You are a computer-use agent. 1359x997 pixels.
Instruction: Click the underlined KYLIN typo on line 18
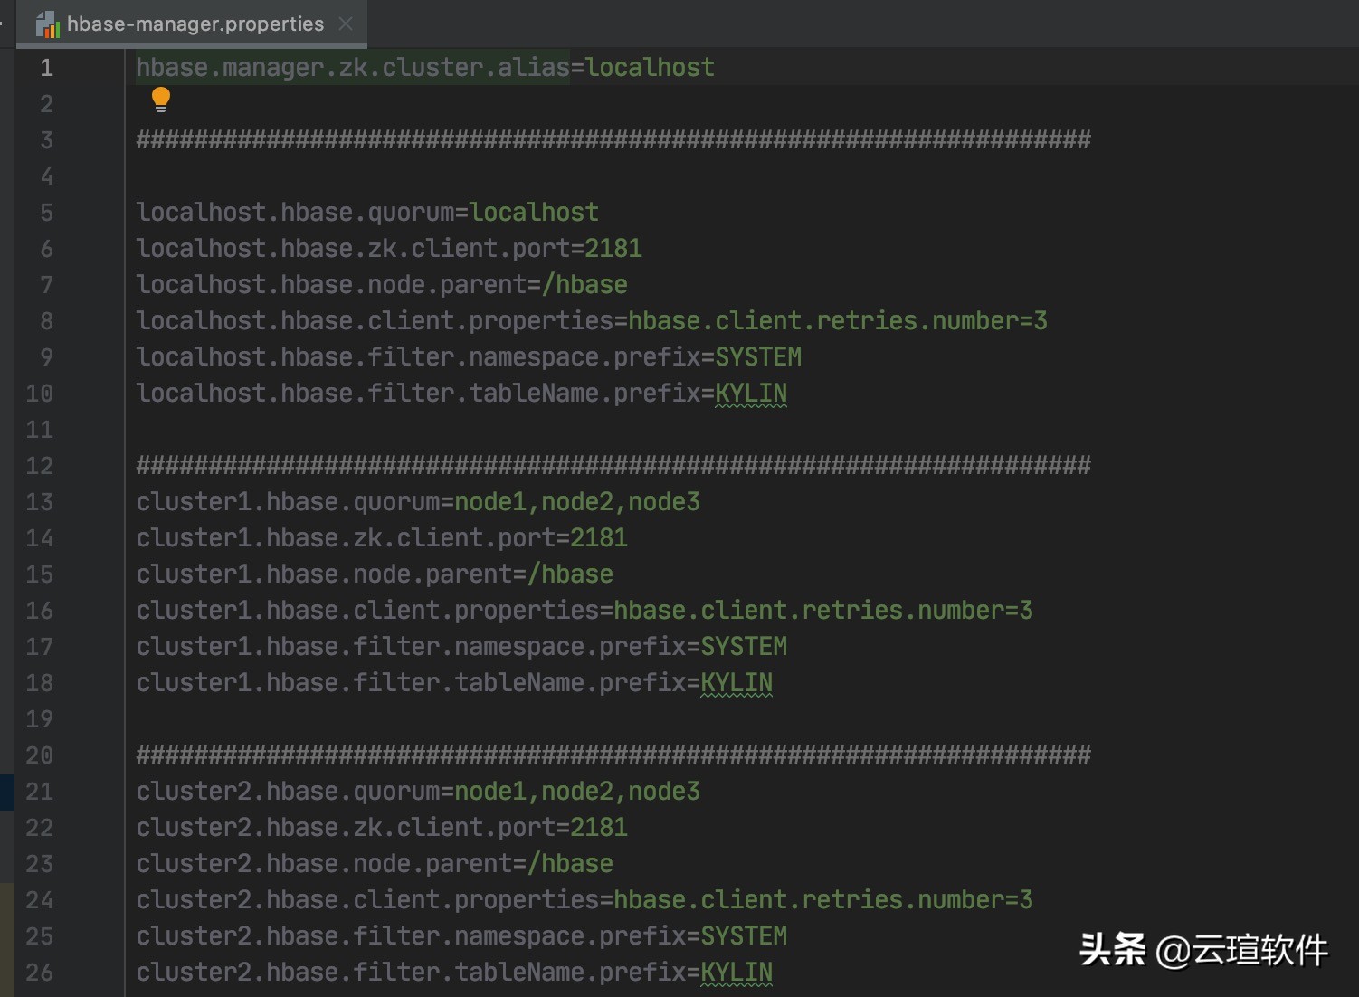pyautogui.click(x=736, y=682)
